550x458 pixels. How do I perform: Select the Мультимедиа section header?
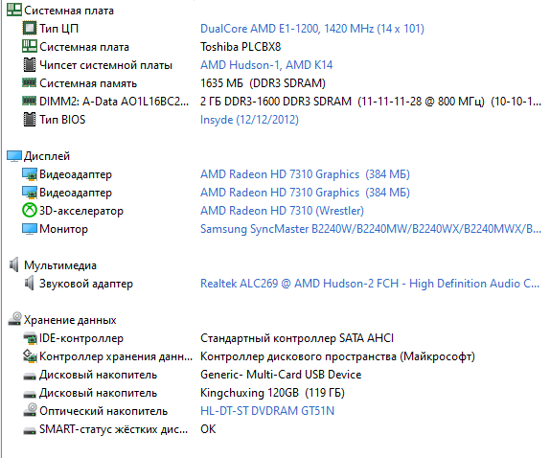[x=60, y=265]
